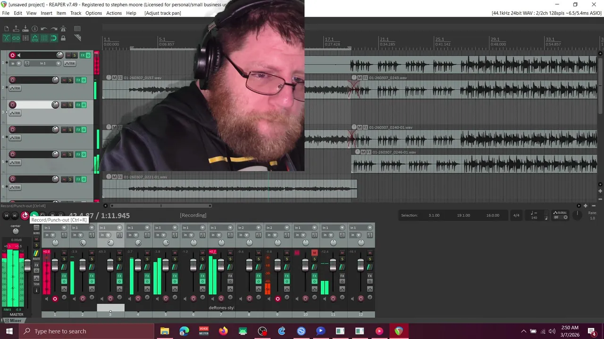Click the Save project toolbar icon
The width and height of the screenshot is (604, 339).
pyautogui.click(x=25, y=28)
